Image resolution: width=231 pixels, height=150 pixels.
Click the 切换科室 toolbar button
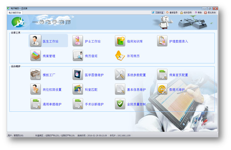(158, 13)
